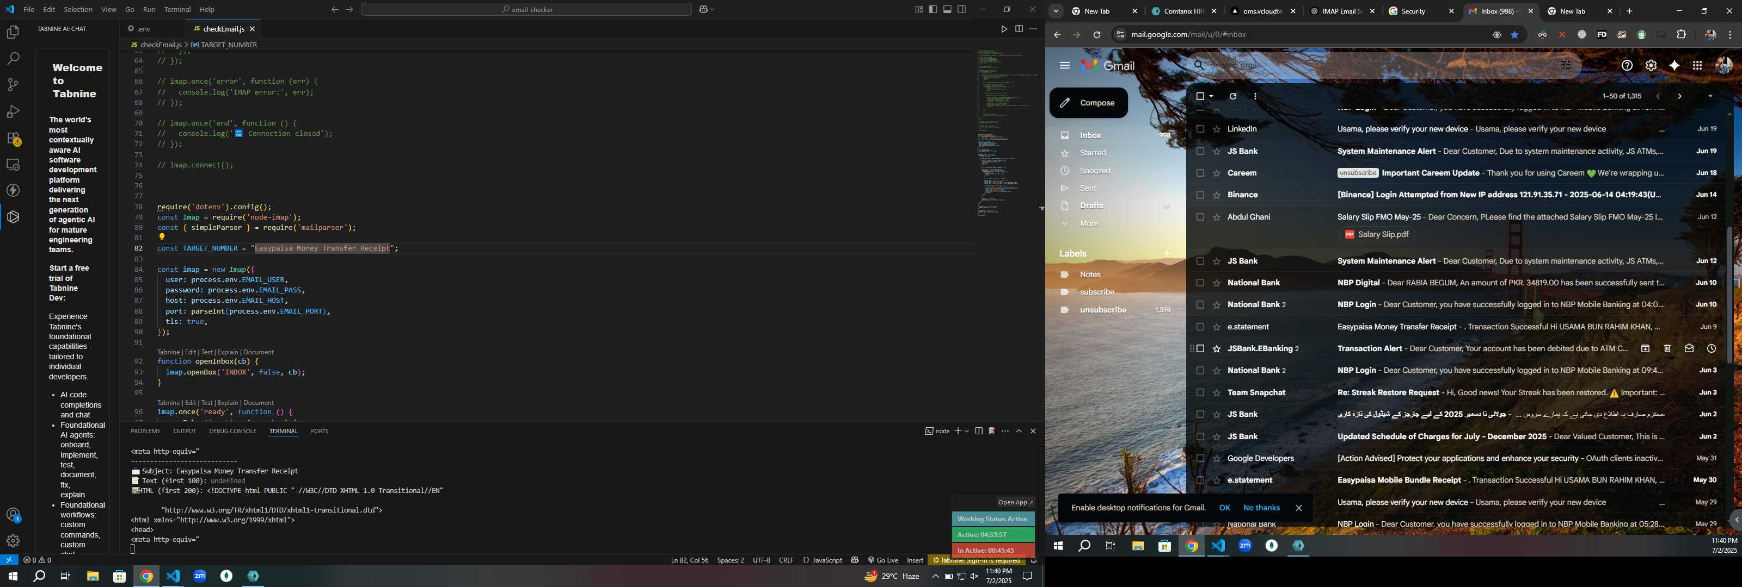Snooze the JSBank.EBanking Transaction Alert email
The height and width of the screenshot is (587, 1742).
pos(1711,348)
